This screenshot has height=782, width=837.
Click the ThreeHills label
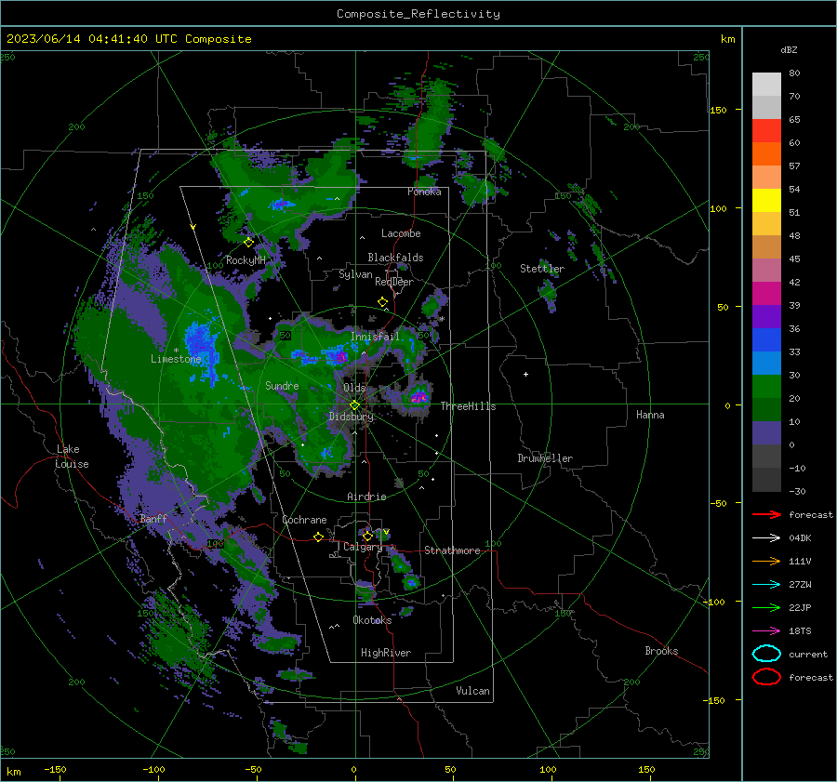(468, 406)
